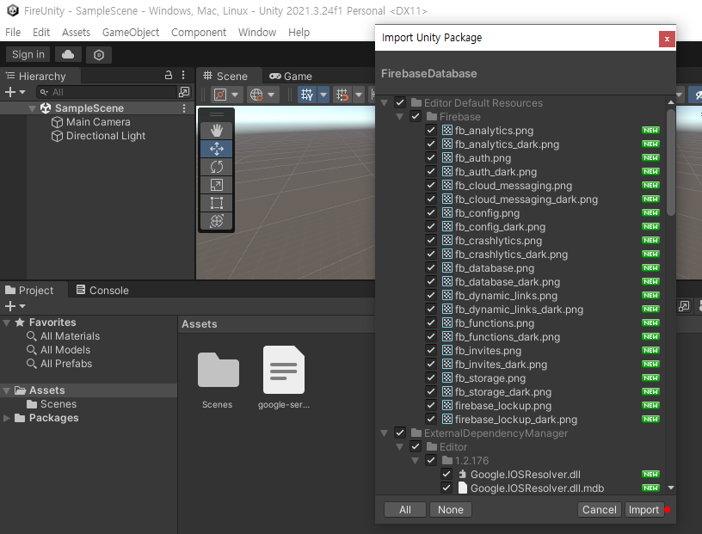The width and height of the screenshot is (702, 534).
Task: Click scrollbar down arrow in import list
Action: click(671, 488)
